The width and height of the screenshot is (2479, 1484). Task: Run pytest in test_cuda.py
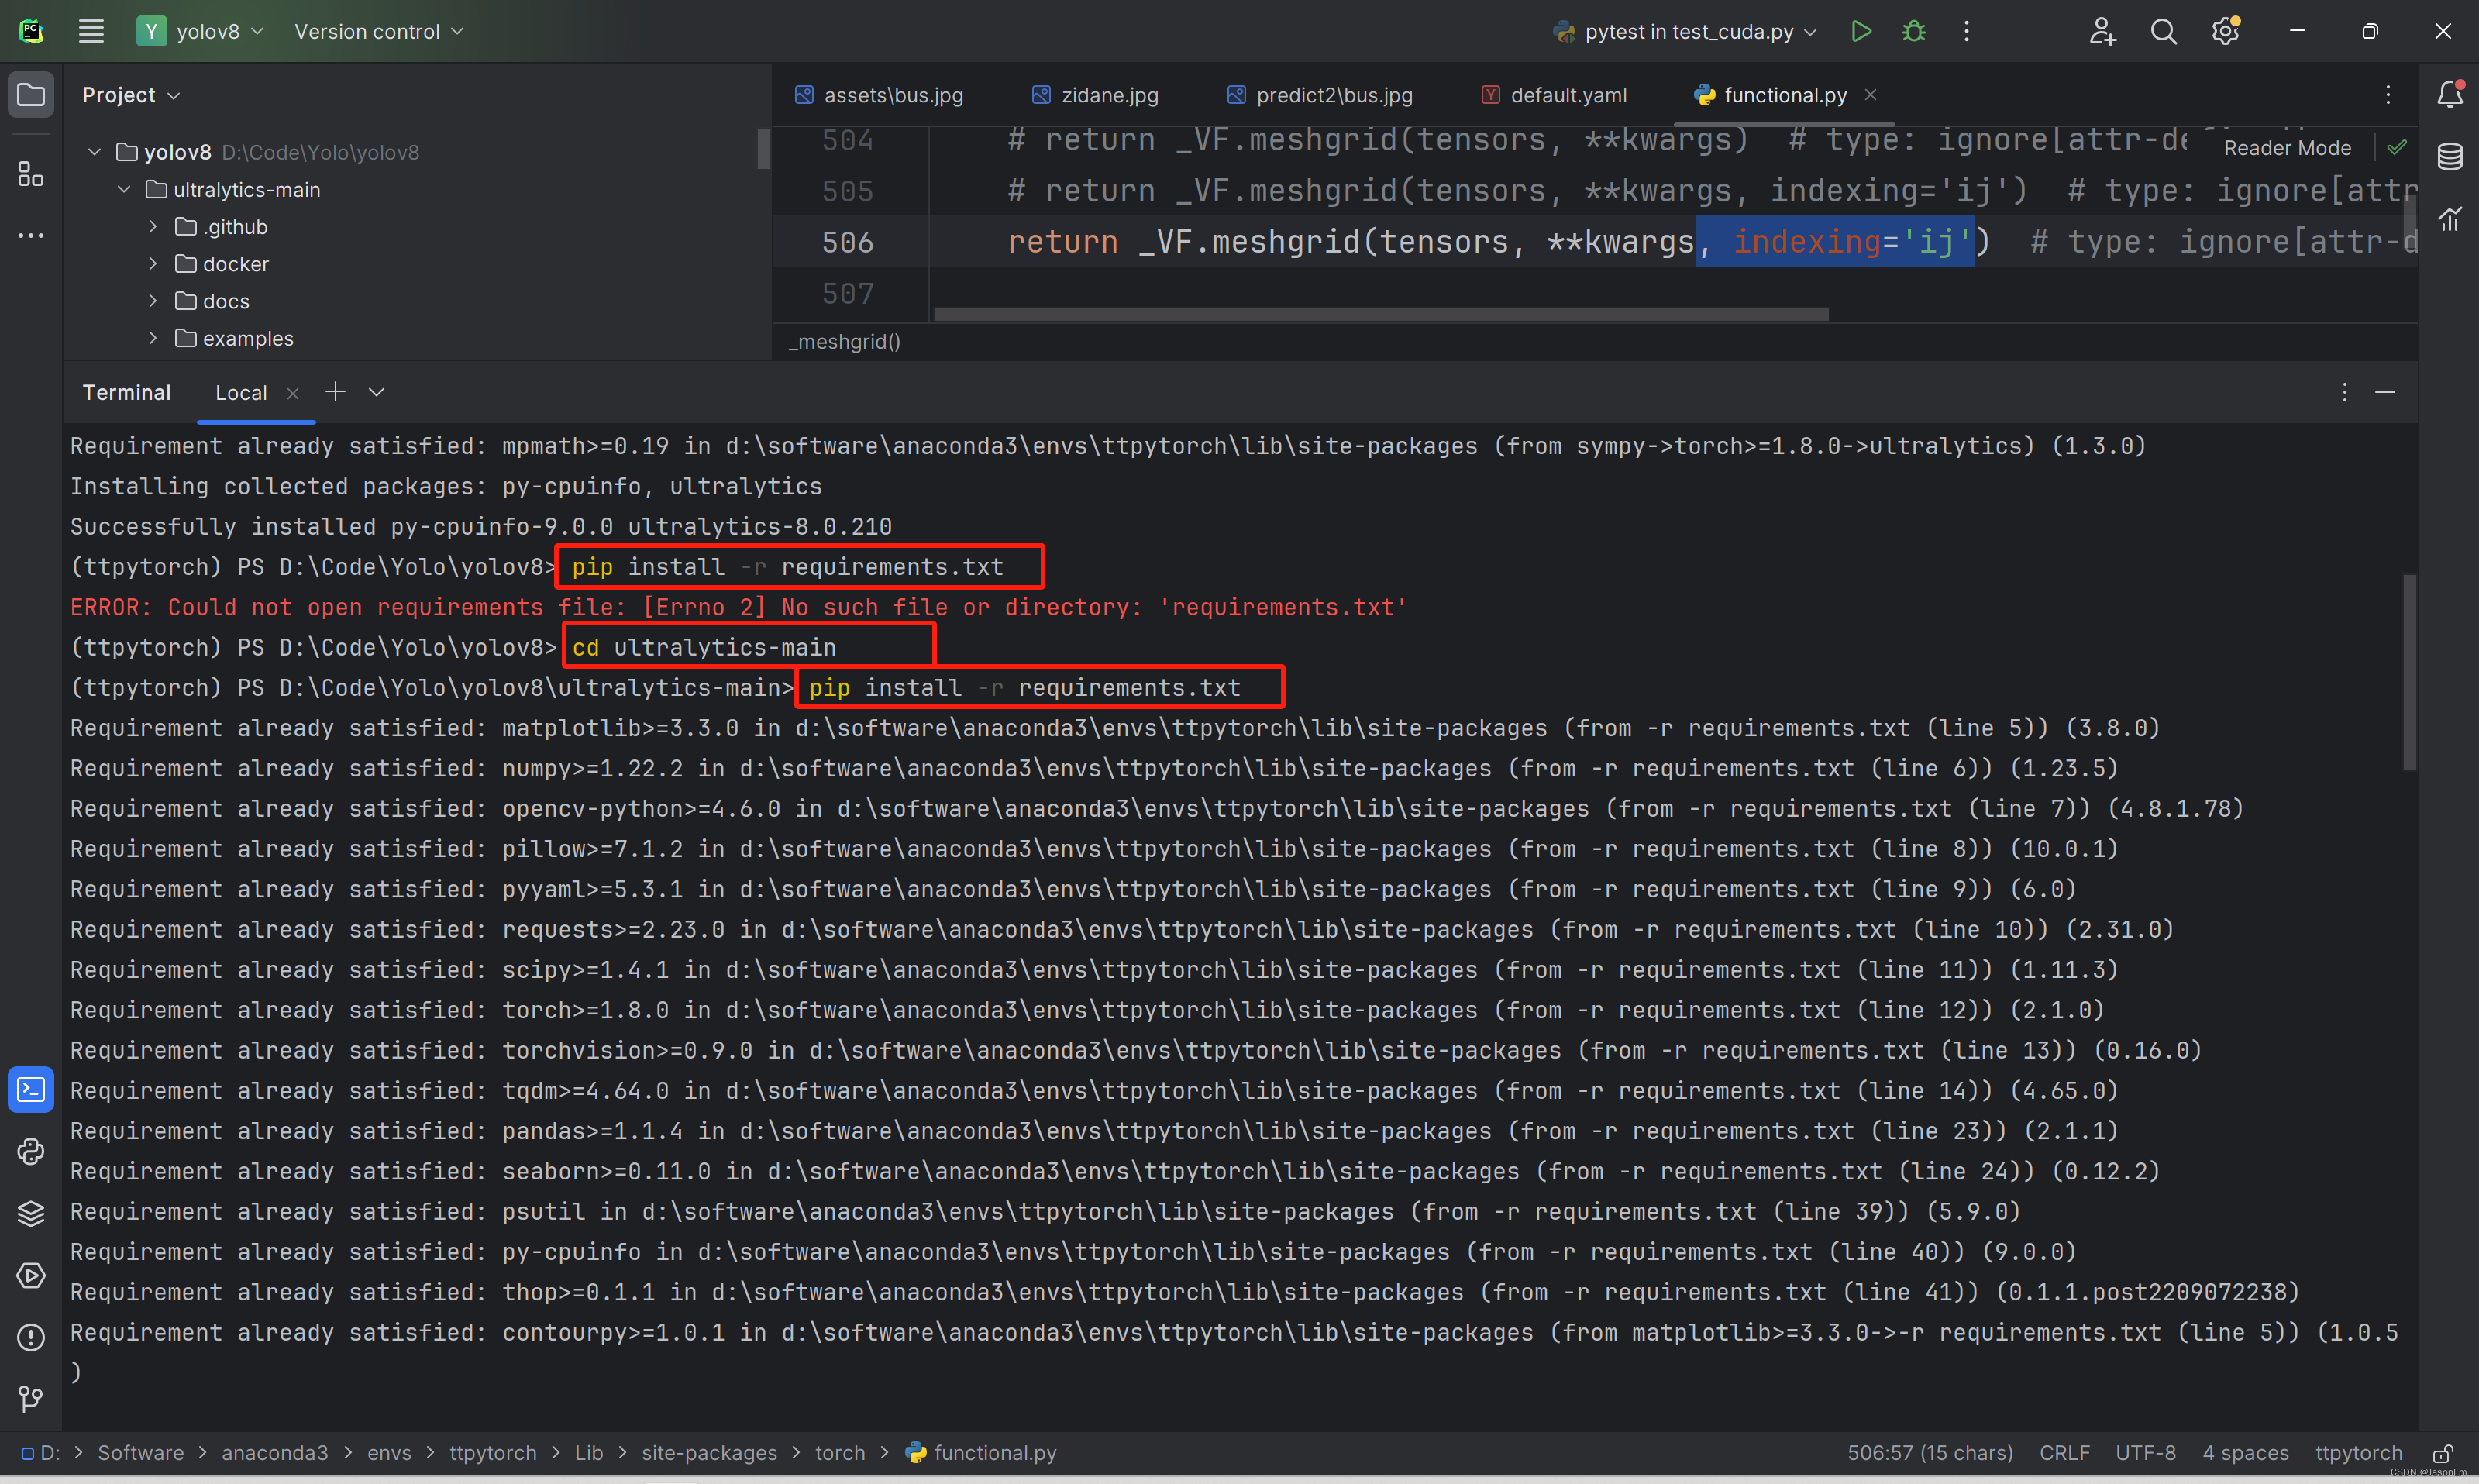click(x=1860, y=31)
